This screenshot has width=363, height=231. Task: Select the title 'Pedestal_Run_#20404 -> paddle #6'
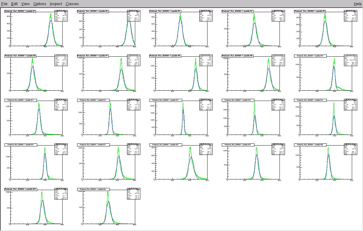[21, 56]
